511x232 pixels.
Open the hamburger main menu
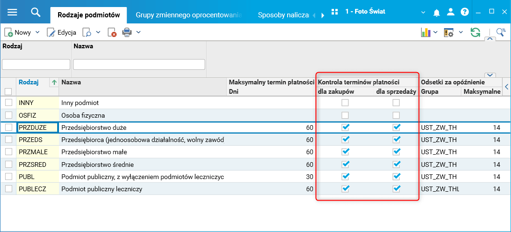pyautogui.click(x=12, y=12)
